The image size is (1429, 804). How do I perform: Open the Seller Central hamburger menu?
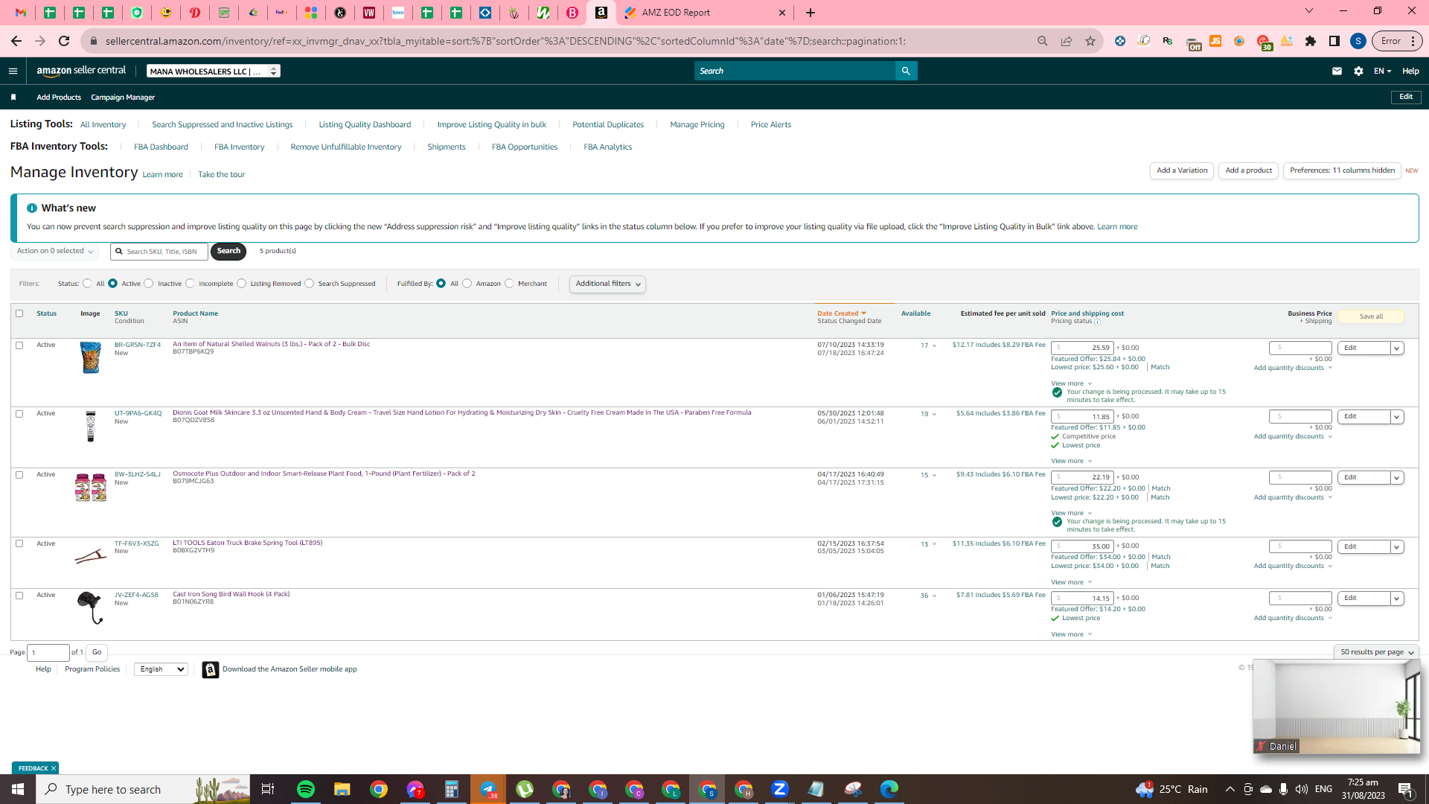pyautogui.click(x=13, y=71)
